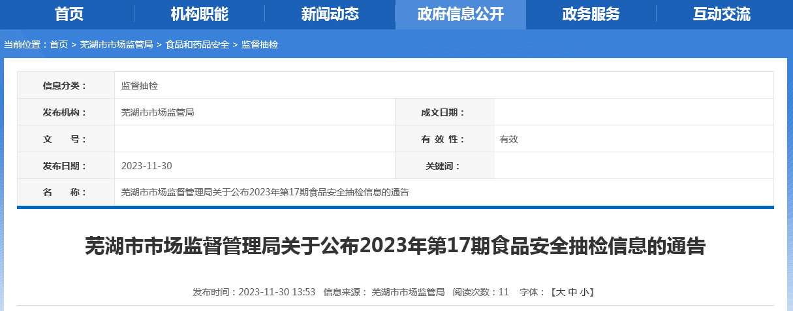Image resolution: width=793 pixels, height=311 pixels.
Task: Click the 2023-11-30 发布日期 value
Action: pyautogui.click(x=147, y=166)
